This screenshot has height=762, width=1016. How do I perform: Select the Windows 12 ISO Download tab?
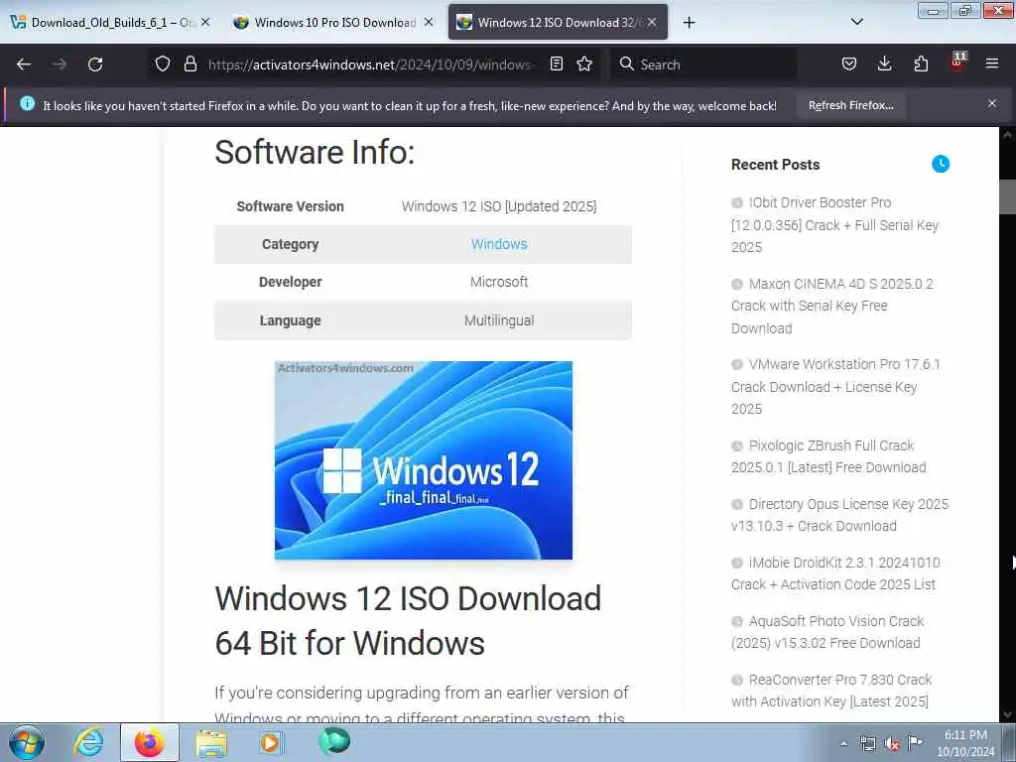coord(558,22)
